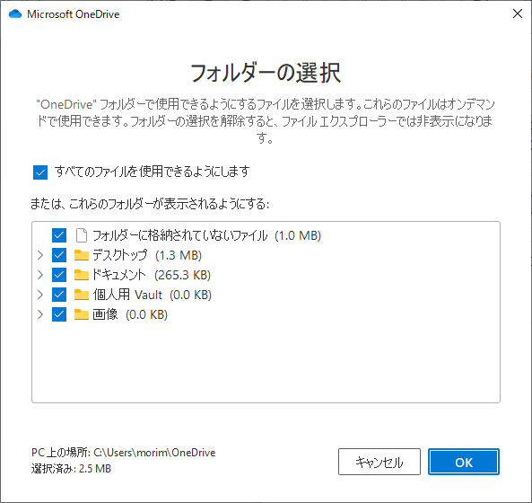Image resolution: width=532 pixels, height=503 pixels.
Task: Expand the 画像 folder tree
Action: [x=40, y=314]
